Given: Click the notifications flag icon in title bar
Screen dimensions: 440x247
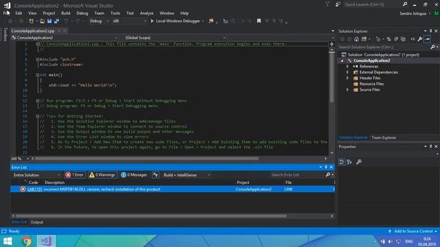Looking at the screenshot, I should coord(327,5).
